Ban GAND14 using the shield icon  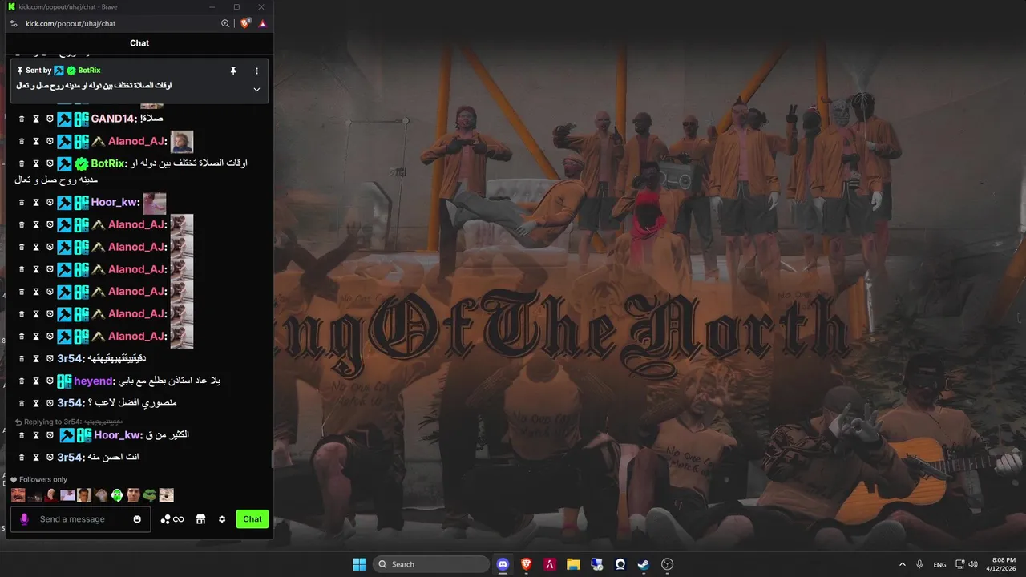click(x=50, y=119)
